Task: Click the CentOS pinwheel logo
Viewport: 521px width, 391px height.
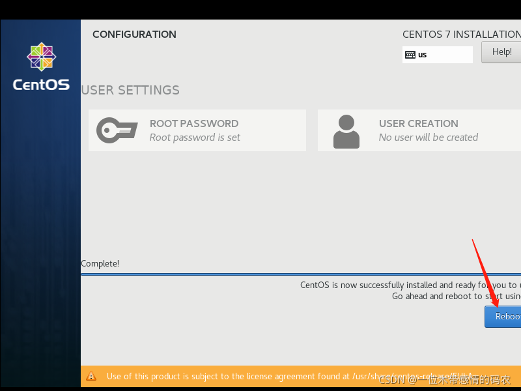Action: (41, 57)
